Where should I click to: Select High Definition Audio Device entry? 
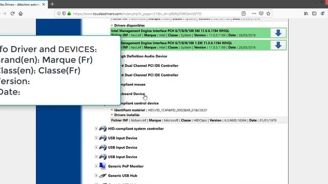(x=143, y=56)
